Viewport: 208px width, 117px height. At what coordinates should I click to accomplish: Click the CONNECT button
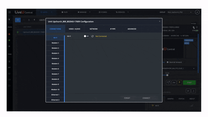click(146, 98)
